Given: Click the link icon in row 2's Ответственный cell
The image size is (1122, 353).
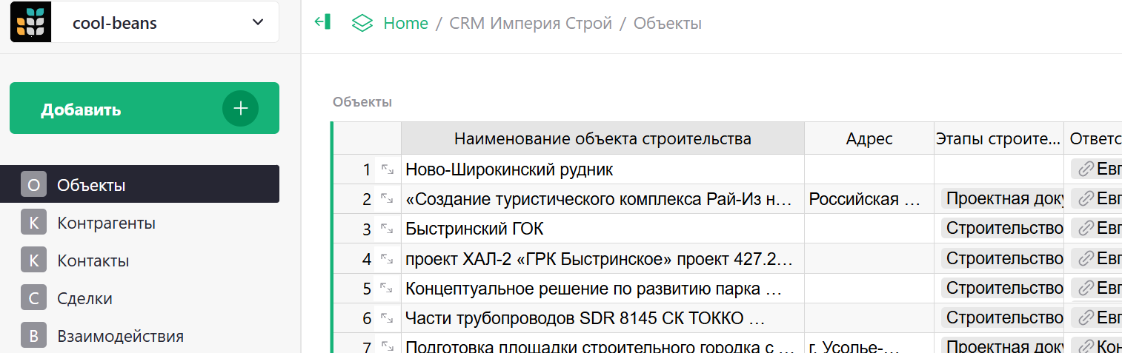Looking at the screenshot, I should (x=1086, y=199).
